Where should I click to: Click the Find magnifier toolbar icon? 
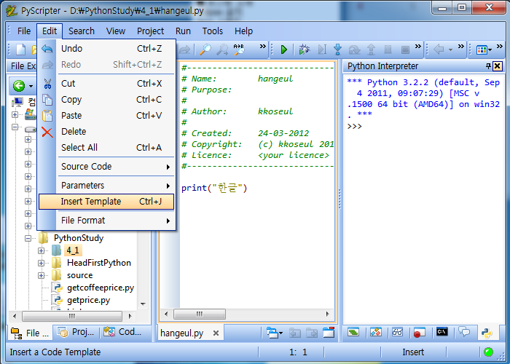(x=205, y=50)
